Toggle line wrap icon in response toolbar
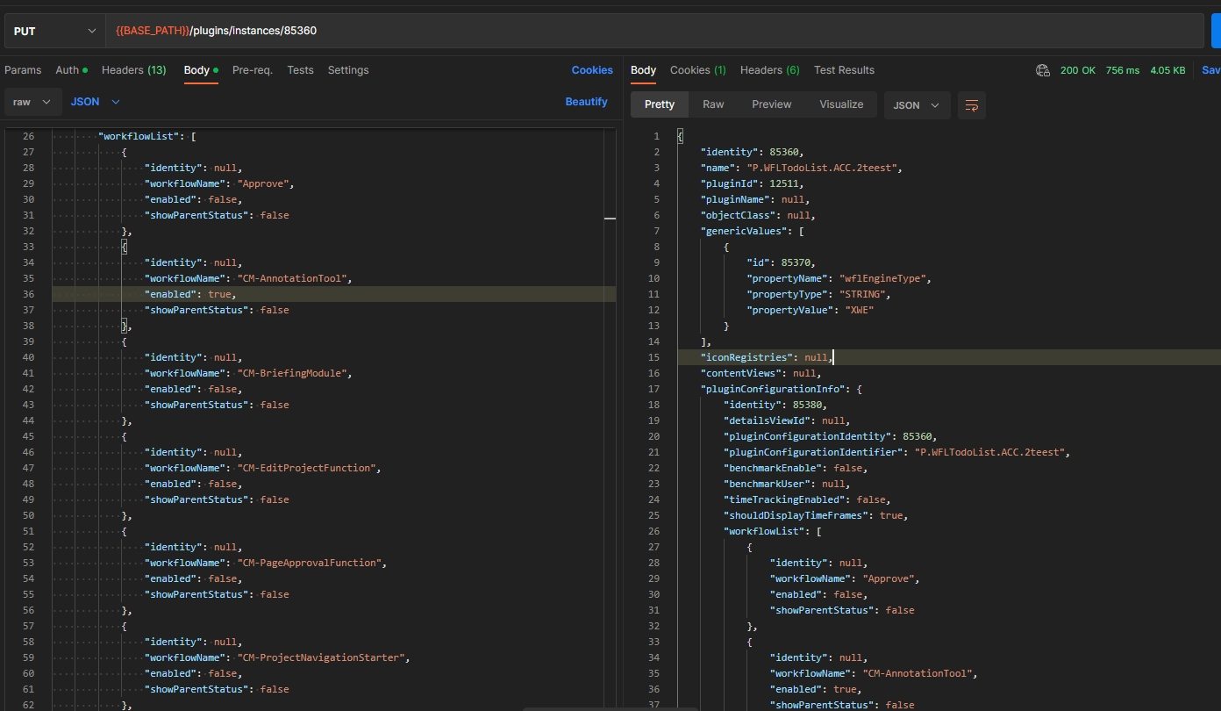 point(971,105)
